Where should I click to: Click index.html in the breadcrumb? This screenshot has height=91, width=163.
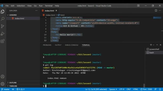(50, 15)
